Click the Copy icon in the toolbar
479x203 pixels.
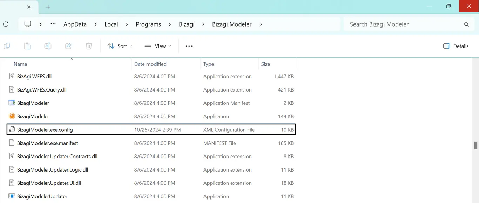[7, 46]
